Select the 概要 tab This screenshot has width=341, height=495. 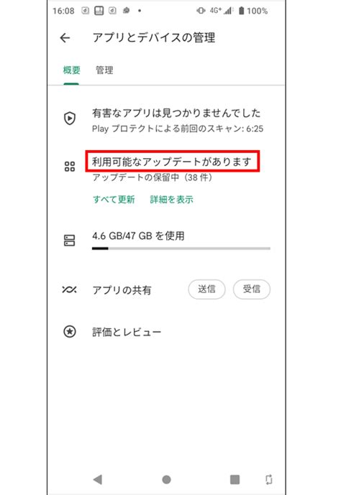(x=71, y=70)
